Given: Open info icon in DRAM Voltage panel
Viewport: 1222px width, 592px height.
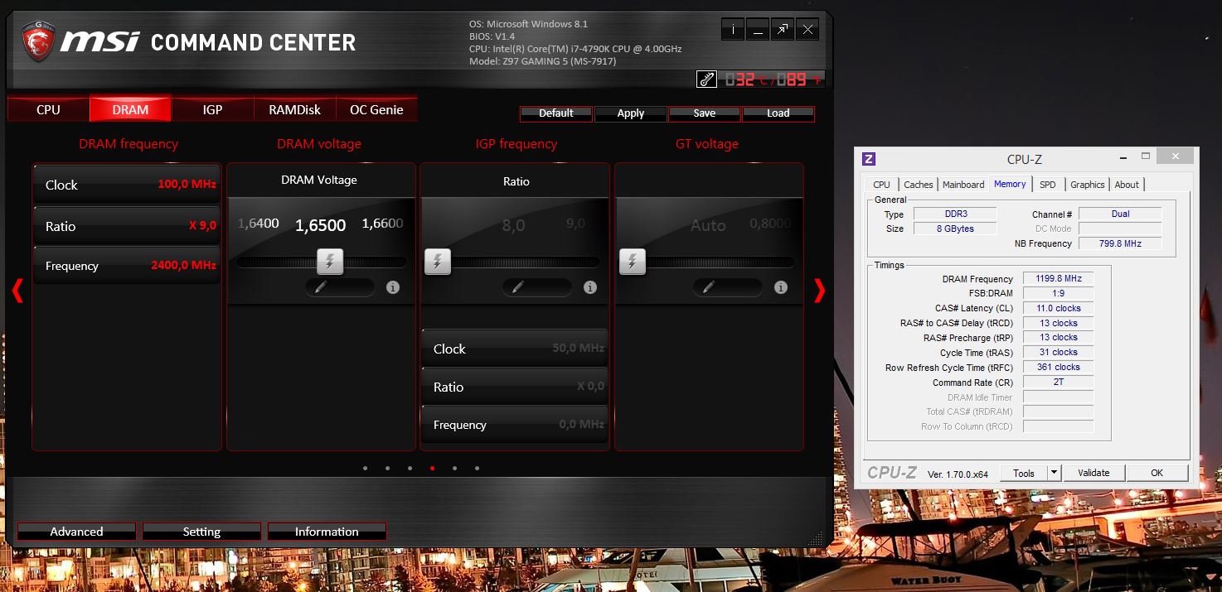Looking at the screenshot, I should pos(393,287).
